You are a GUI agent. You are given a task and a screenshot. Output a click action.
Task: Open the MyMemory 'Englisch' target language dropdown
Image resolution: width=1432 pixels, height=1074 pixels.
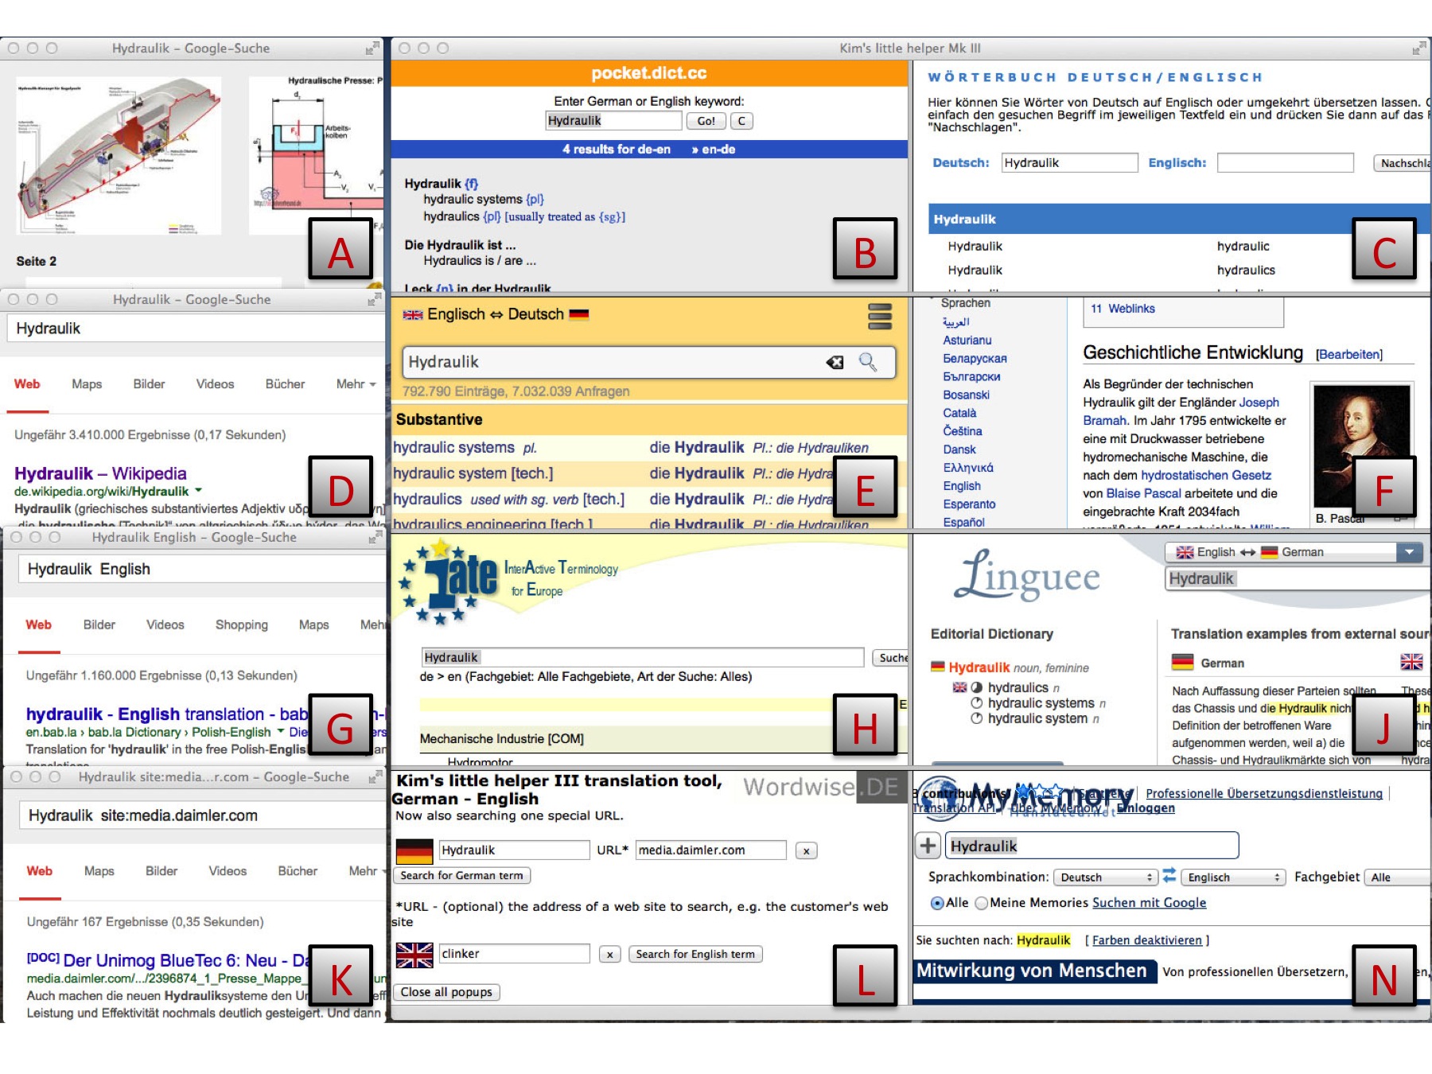click(x=1232, y=877)
